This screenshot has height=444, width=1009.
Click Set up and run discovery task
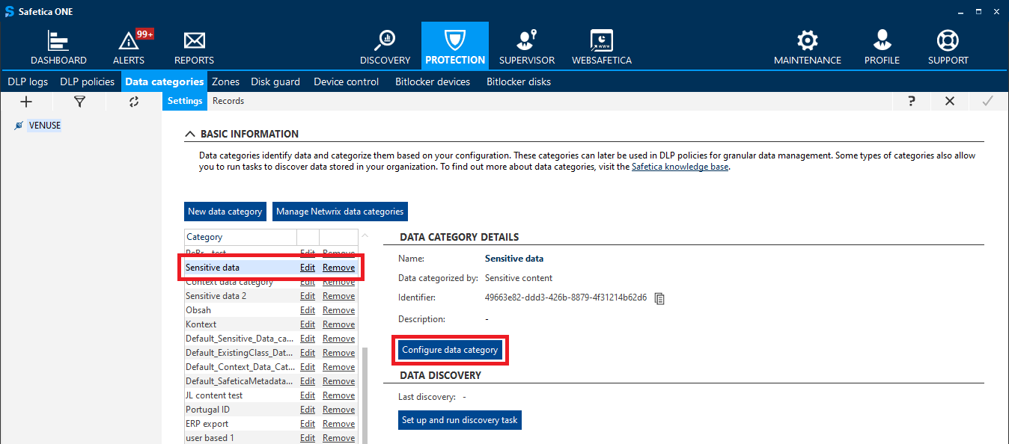click(460, 420)
